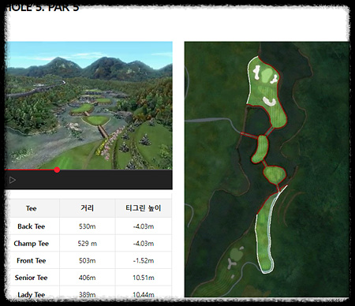Viewport: 355px width, 306px height.
Task: Click the 'HOLE 5. PAR 5' heading
Action: [42, 7]
